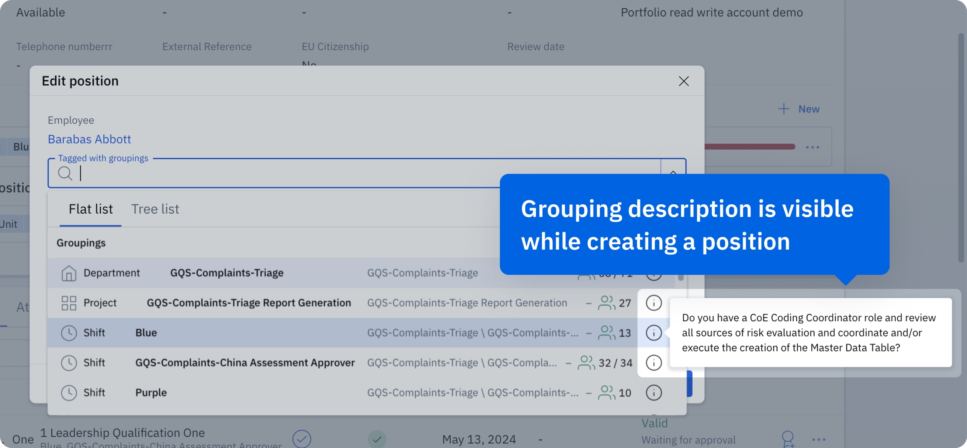The image size is (967, 448).
Task: Click the award badge icon in qualification row
Action: tap(787, 439)
